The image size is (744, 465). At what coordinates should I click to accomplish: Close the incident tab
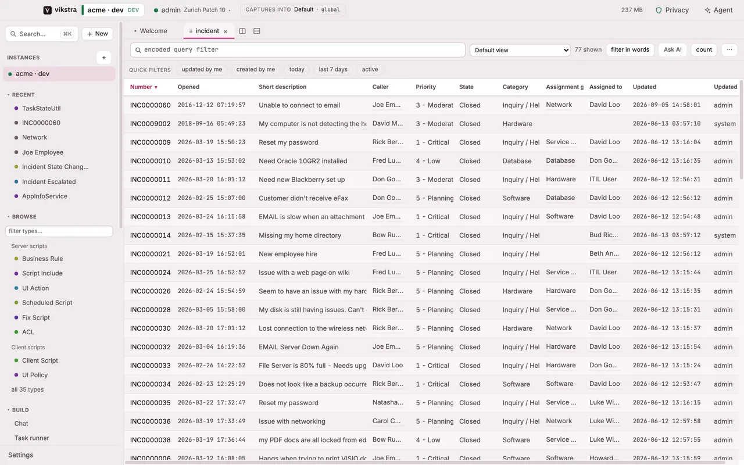(226, 31)
